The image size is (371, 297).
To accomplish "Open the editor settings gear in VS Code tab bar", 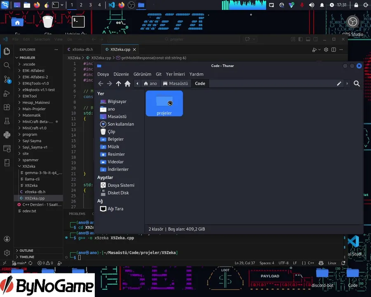I will [x=326, y=49].
